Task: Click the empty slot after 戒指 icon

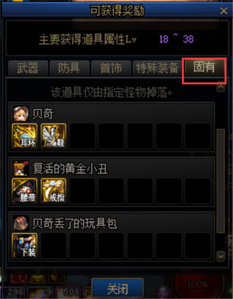Action: click(82, 190)
